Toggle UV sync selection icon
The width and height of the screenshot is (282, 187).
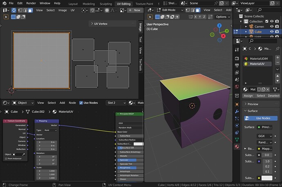(14, 10)
